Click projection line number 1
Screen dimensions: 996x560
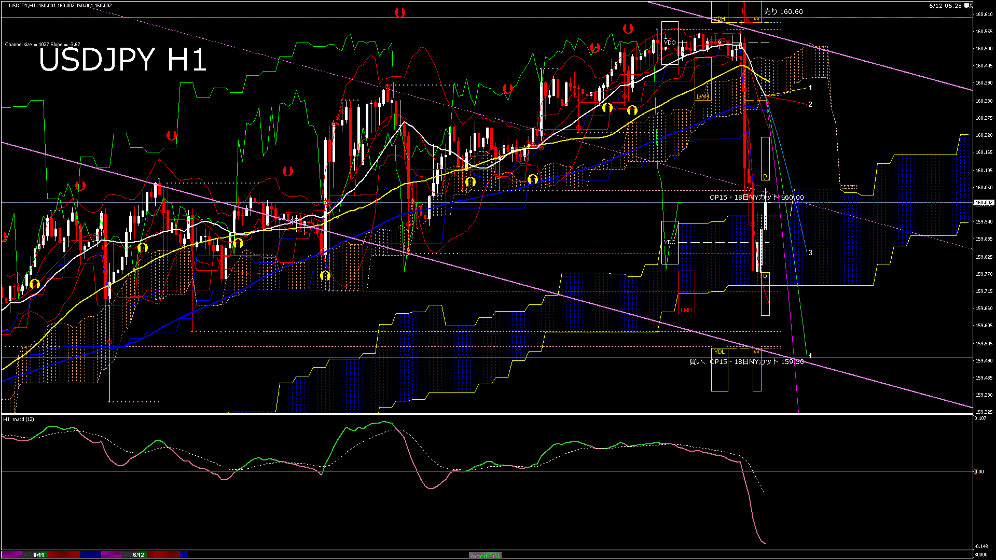tap(810, 88)
